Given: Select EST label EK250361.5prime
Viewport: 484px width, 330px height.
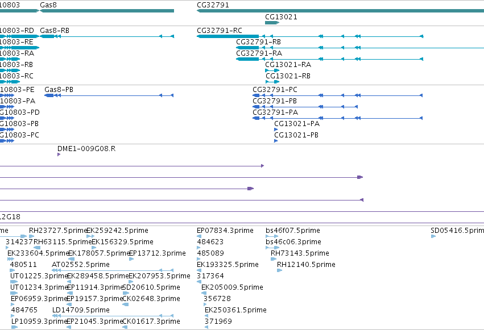Looking at the screenshot, I should (x=235, y=310).
